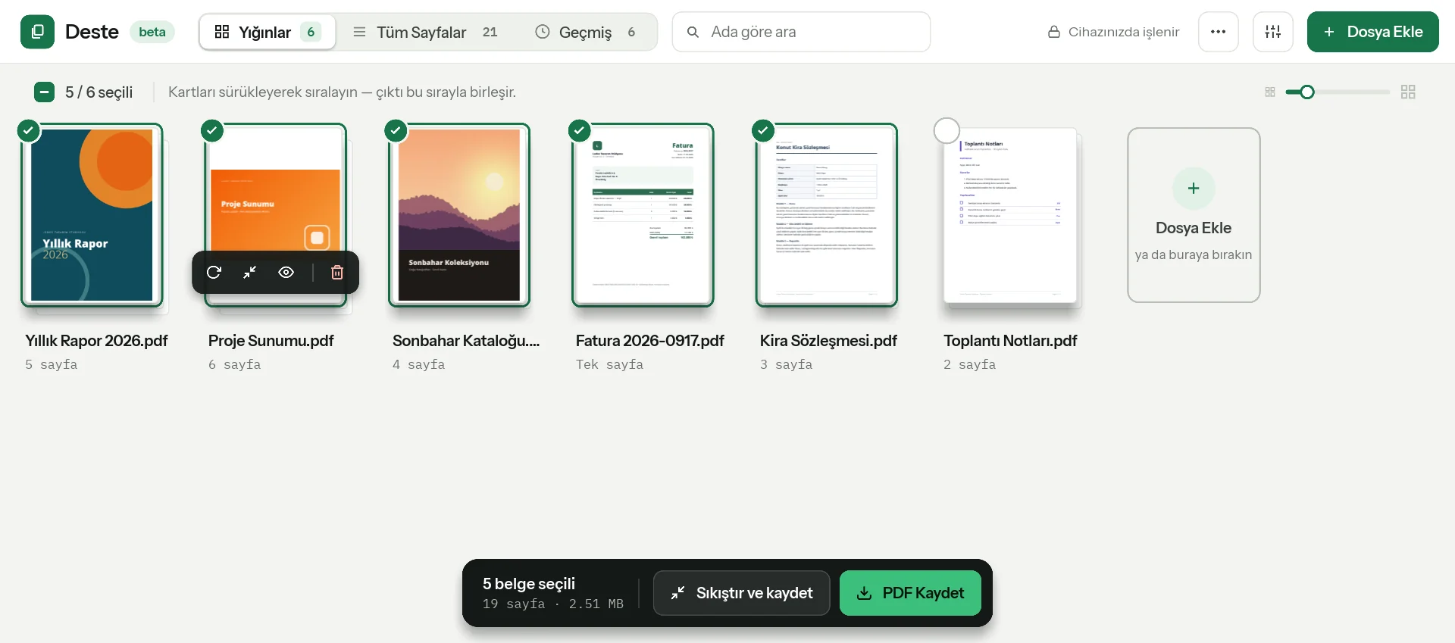Click the Dosya Ekle drop zone card
Viewport: 1455px width, 643px height.
1194,215
